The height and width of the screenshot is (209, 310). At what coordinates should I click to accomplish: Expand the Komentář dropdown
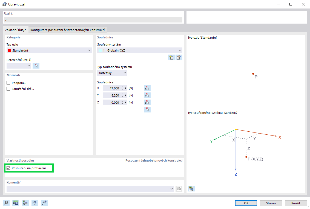pyautogui.click(x=172, y=189)
